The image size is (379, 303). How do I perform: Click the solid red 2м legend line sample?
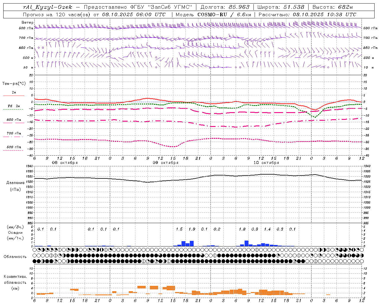click(14, 96)
